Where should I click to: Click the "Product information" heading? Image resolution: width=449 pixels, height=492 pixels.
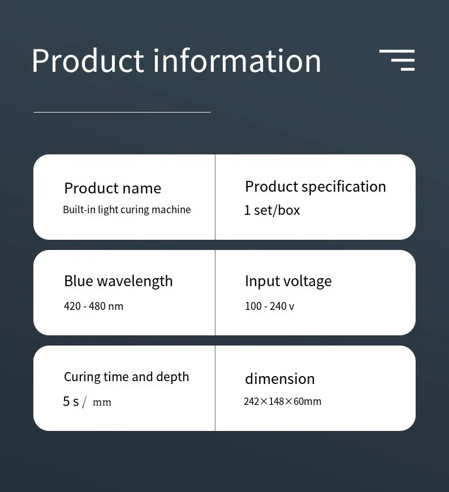pos(176,61)
